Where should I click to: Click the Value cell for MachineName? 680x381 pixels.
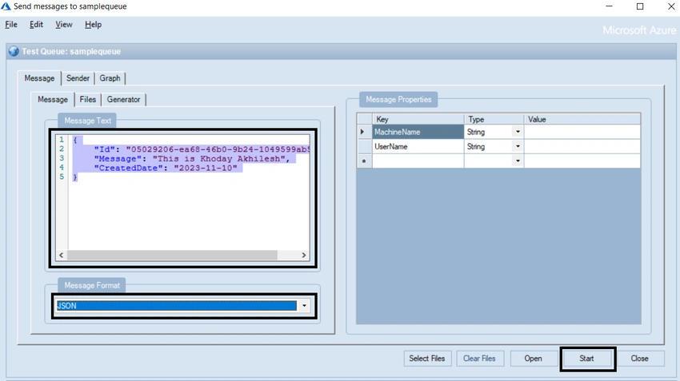pos(582,132)
